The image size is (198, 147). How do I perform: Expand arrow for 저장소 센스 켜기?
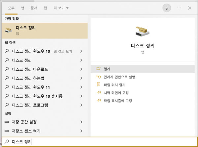(x=81, y=131)
